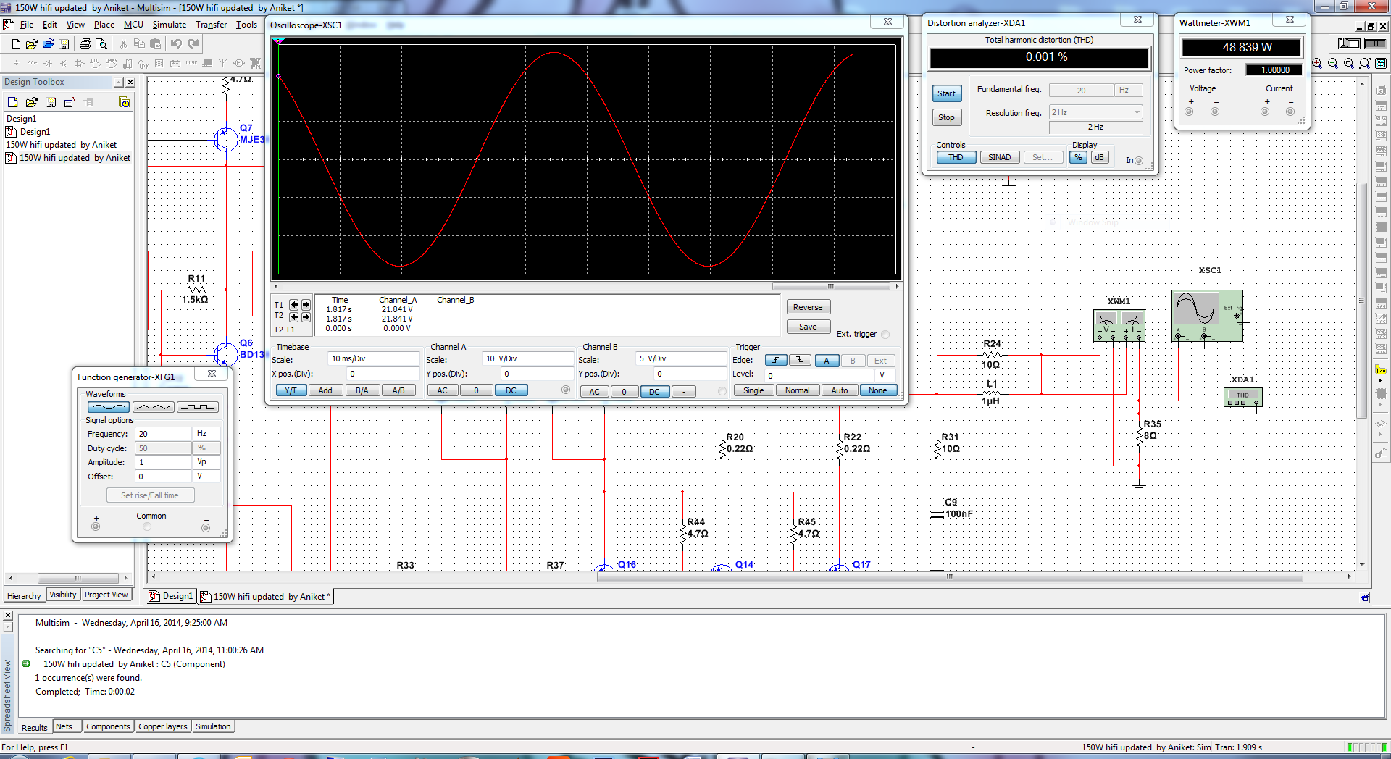The width and height of the screenshot is (1391, 759).
Task: Move cursor T1 right with arrow
Action: pos(306,305)
